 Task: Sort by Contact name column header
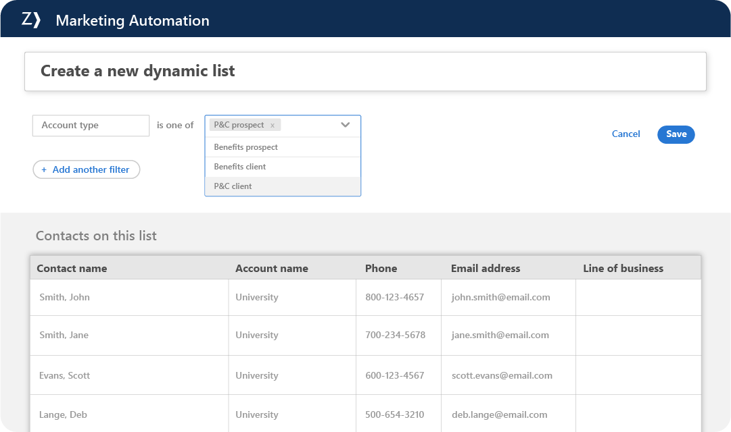click(x=72, y=268)
